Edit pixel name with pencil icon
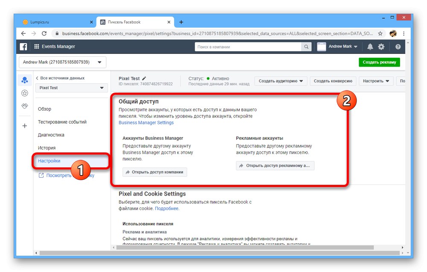Image resolution: width=427 pixels, height=272 pixels. click(144, 79)
